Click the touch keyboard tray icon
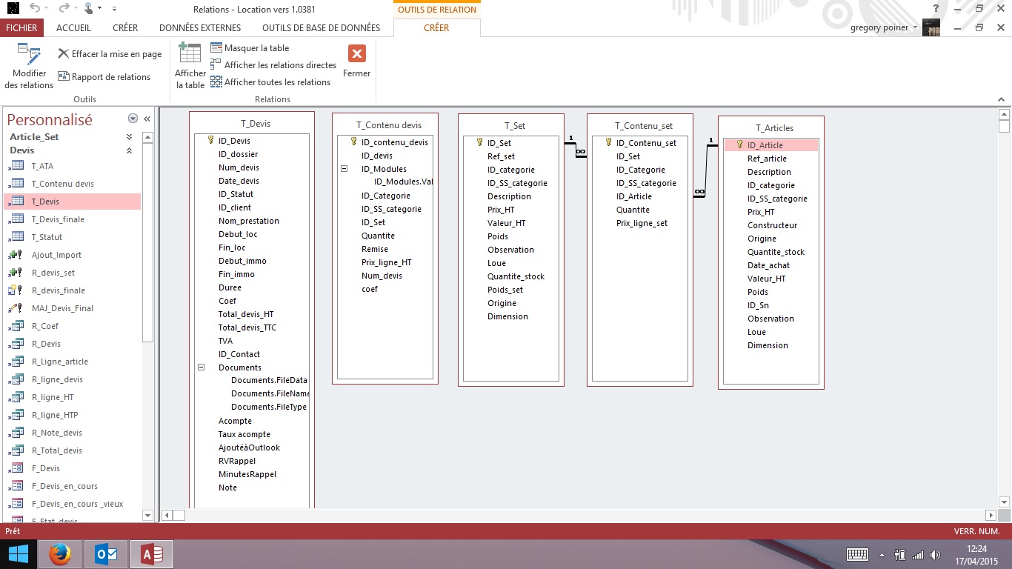The image size is (1012, 569). pos(857,554)
